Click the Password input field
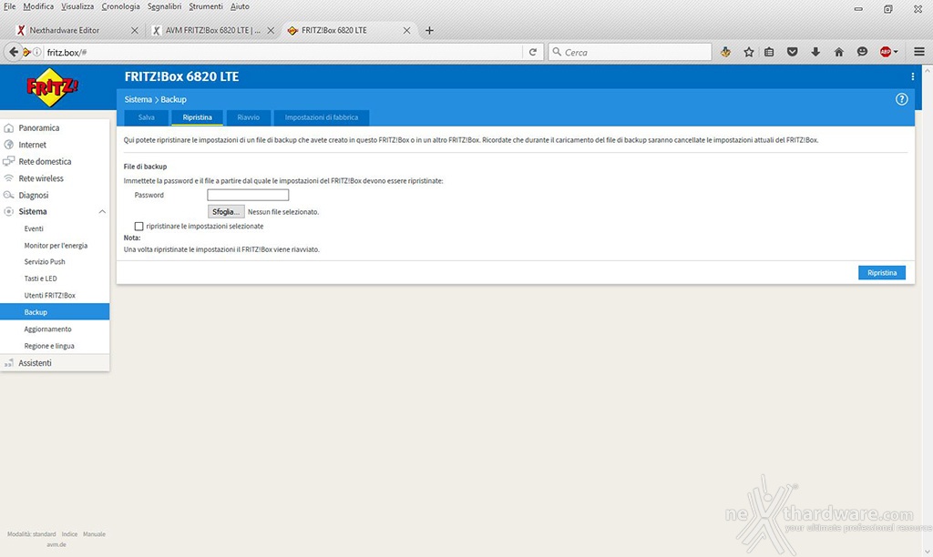The height and width of the screenshot is (557, 933). [248, 195]
